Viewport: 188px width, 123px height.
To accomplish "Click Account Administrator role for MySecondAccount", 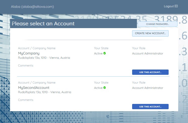I will [147, 88].
